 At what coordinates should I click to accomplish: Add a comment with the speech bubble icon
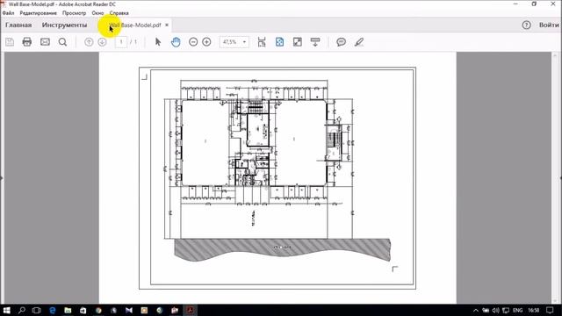pos(341,42)
